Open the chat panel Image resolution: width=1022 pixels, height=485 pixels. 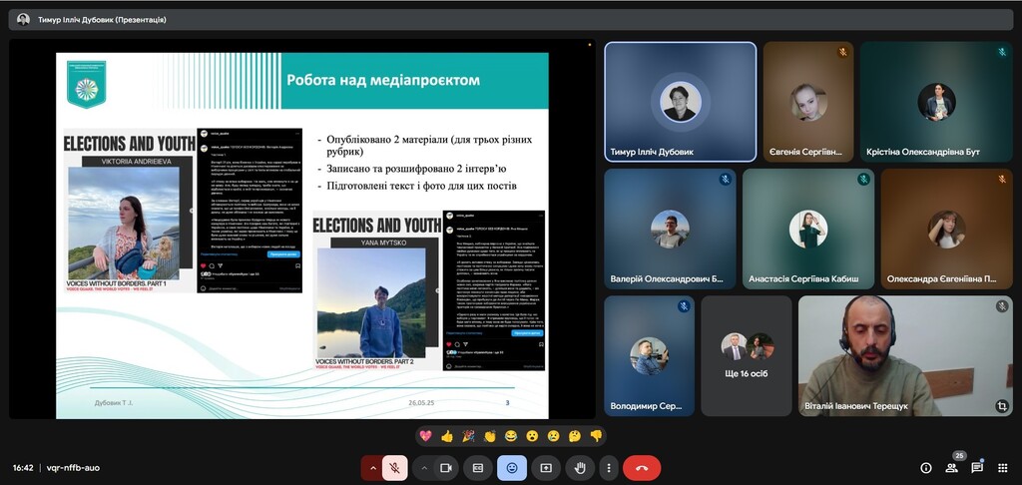click(977, 467)
